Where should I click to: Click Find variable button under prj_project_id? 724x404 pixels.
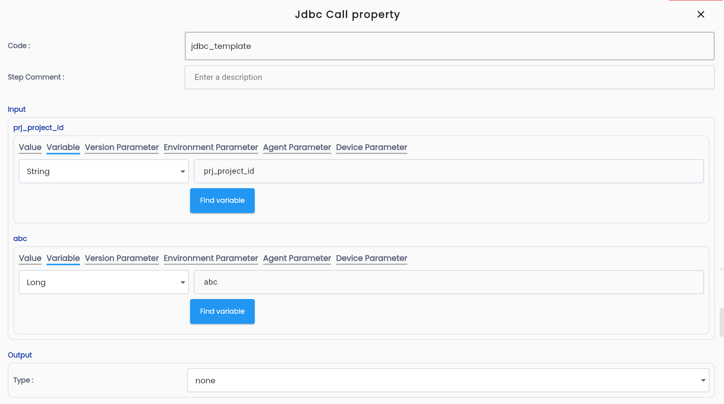pos(222,201)
